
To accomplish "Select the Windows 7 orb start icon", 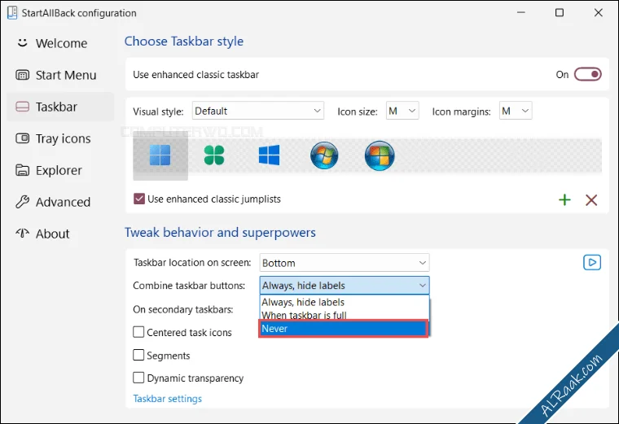I will [x=324, y=155].
